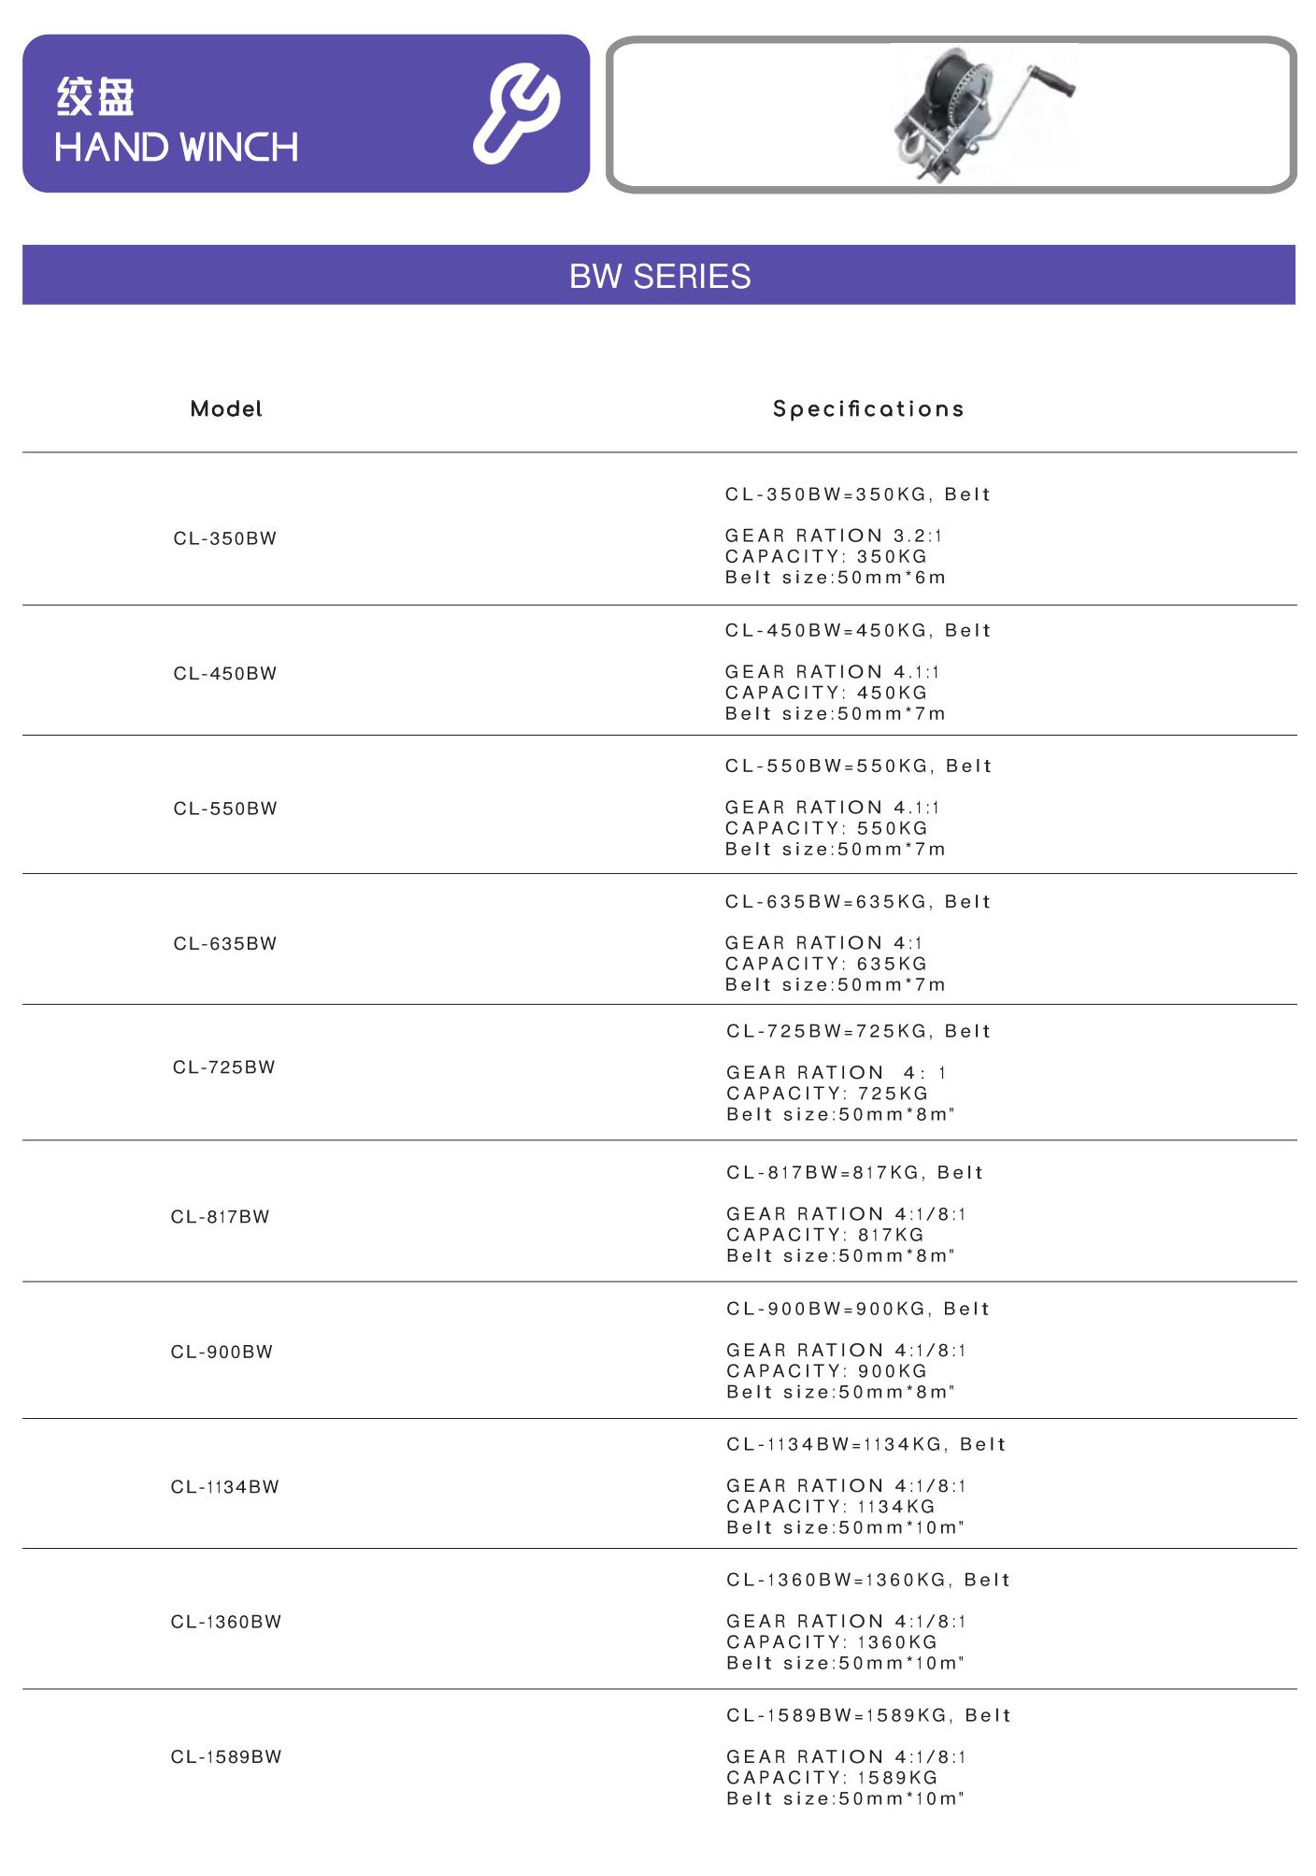The image size is (1316, 1876).
Task: Select CL-725BW in the Model column
Action: click(224, 1067)
